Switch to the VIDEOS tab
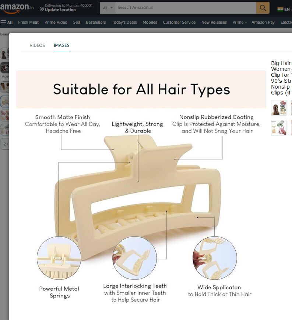 [37, 45]
